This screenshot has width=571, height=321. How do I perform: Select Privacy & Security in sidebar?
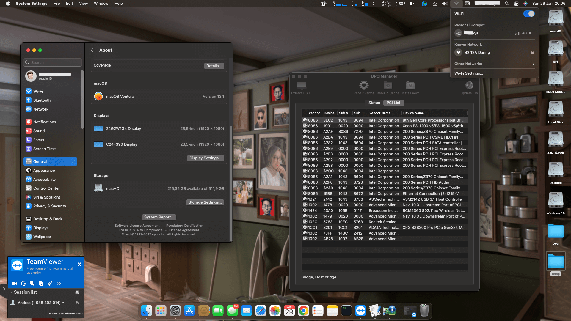[50, 206]
